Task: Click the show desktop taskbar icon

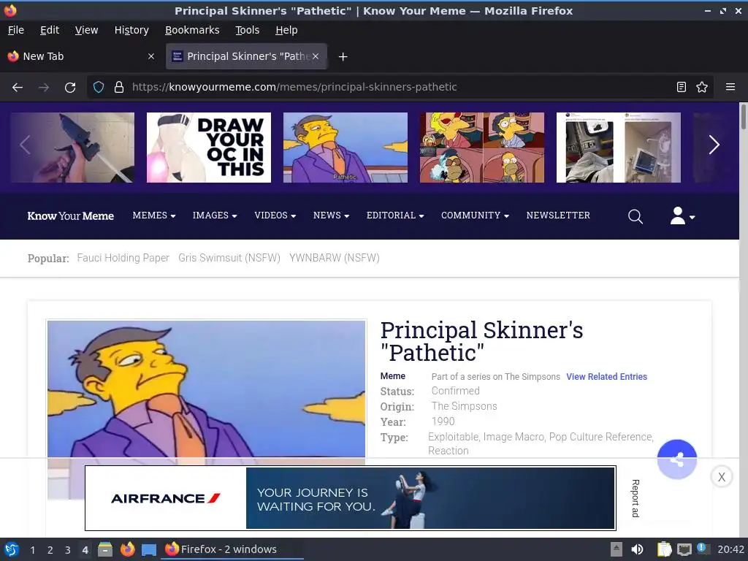Action: click(149, 550)
